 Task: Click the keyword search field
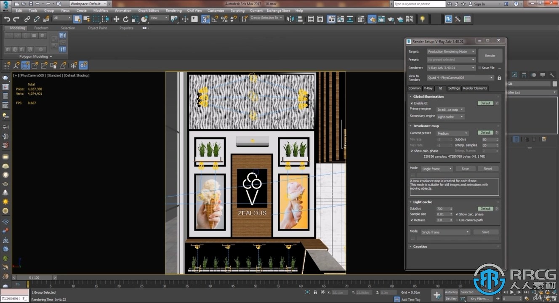pyautogui.click(x=419, y=4)
